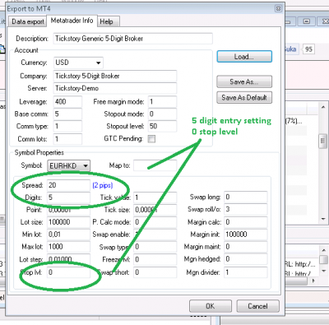Edit the Mgn divider field
This screenshot has width=329, height=325.
point(246,272)
